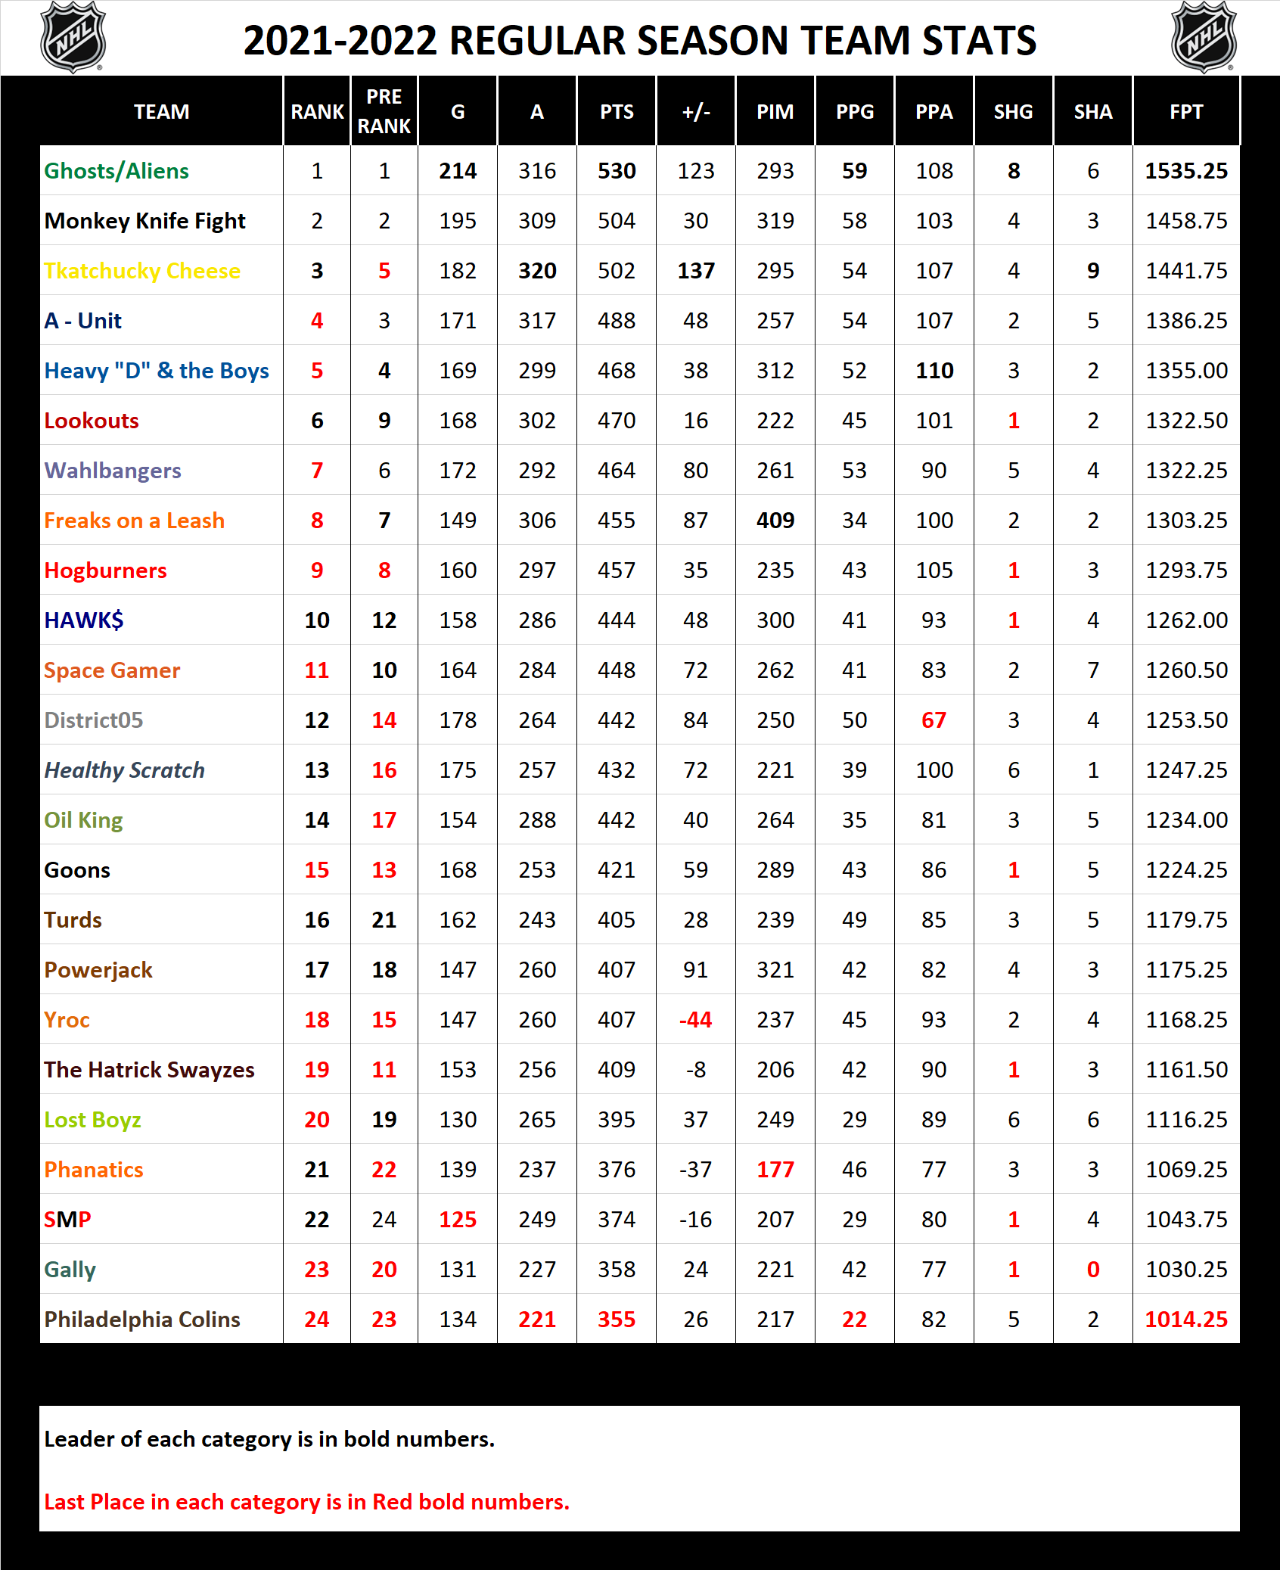1280x1570 pixels.
Task: Sort by the PTS column header
Action: (x=617, y=111)
